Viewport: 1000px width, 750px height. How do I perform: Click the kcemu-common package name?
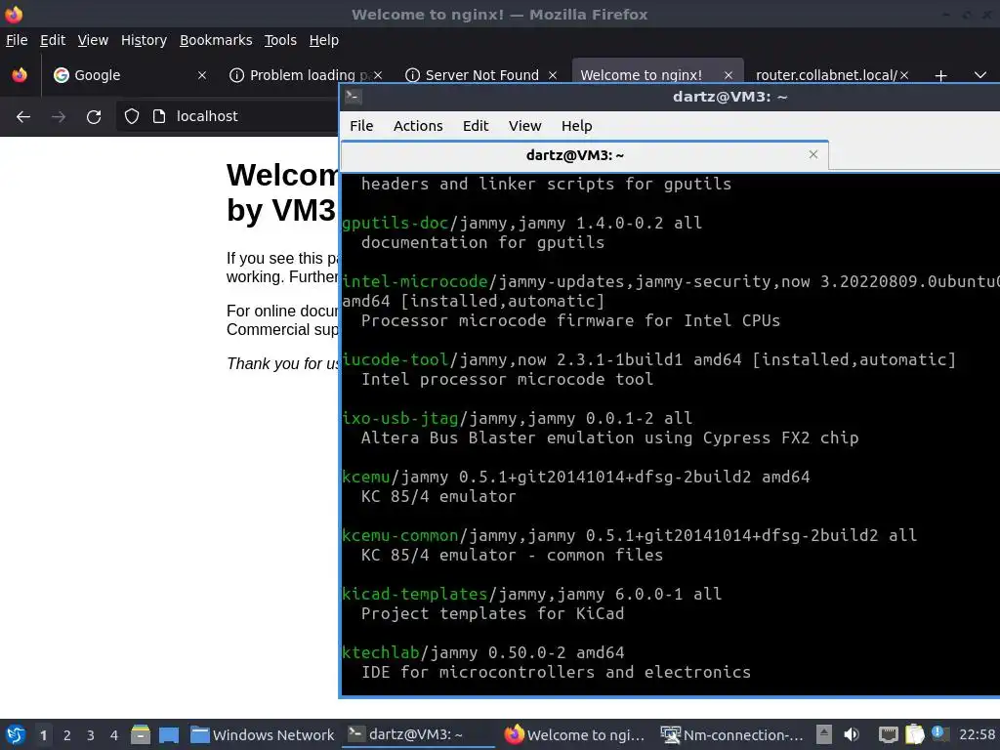coord(400,535)
